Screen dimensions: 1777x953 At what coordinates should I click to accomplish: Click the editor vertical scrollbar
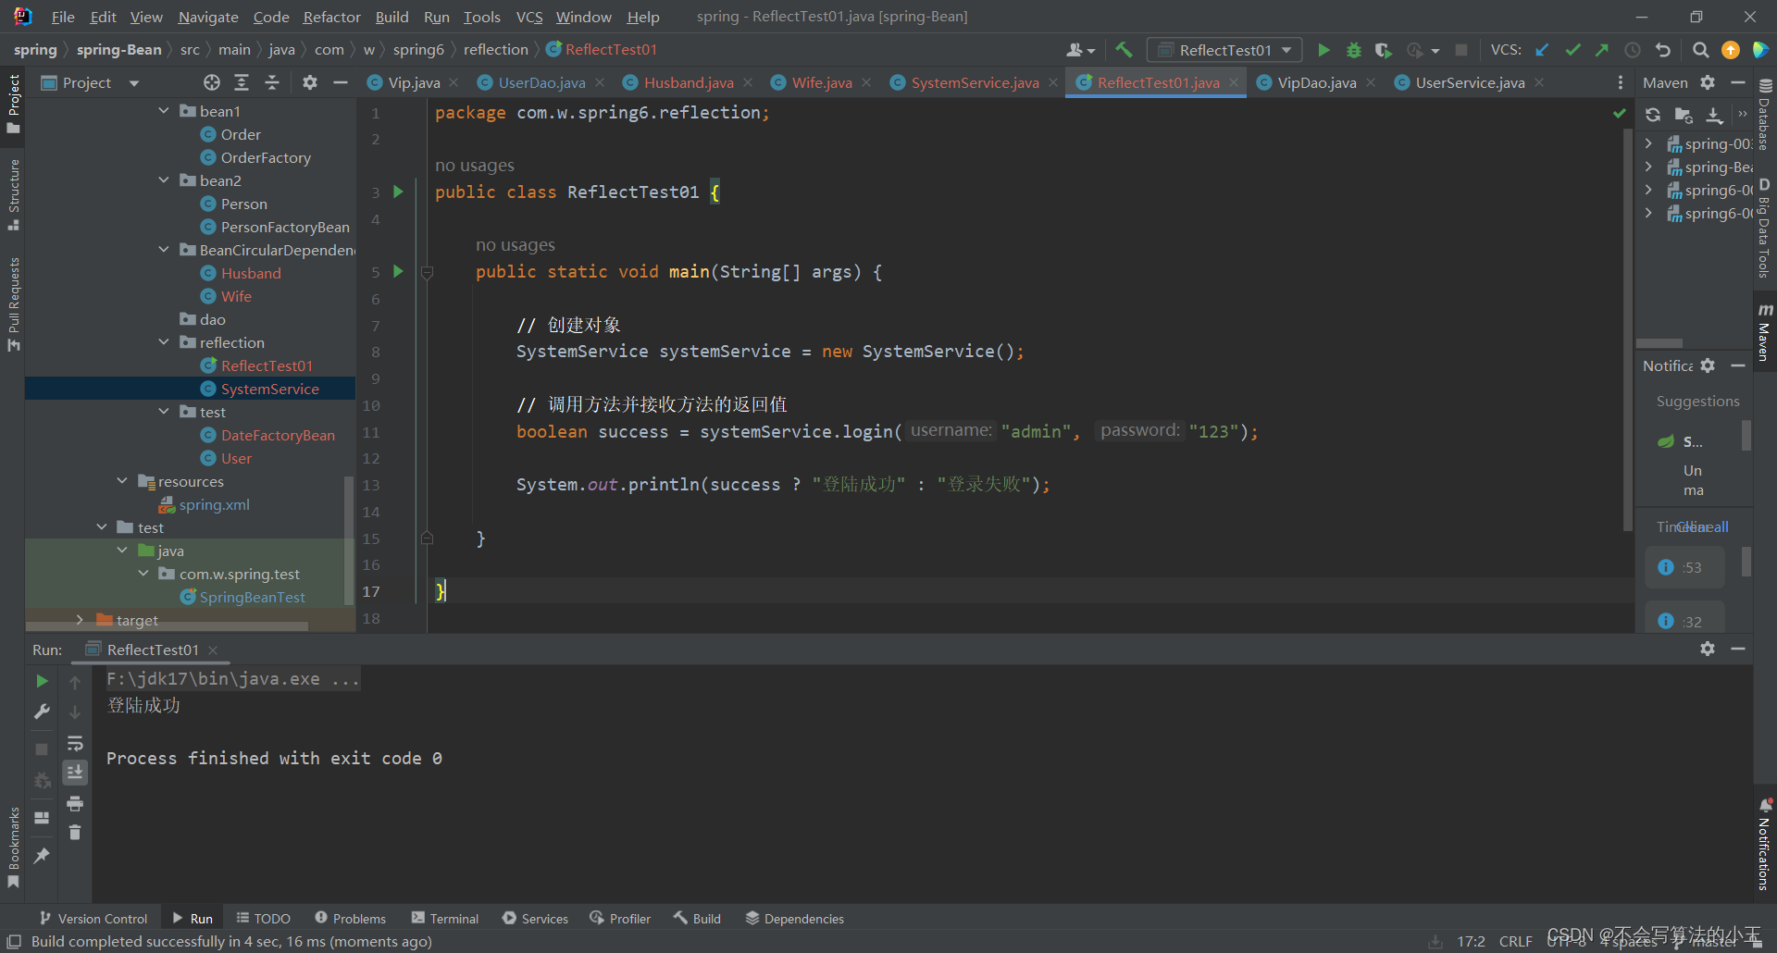(x=1627, y=330)
